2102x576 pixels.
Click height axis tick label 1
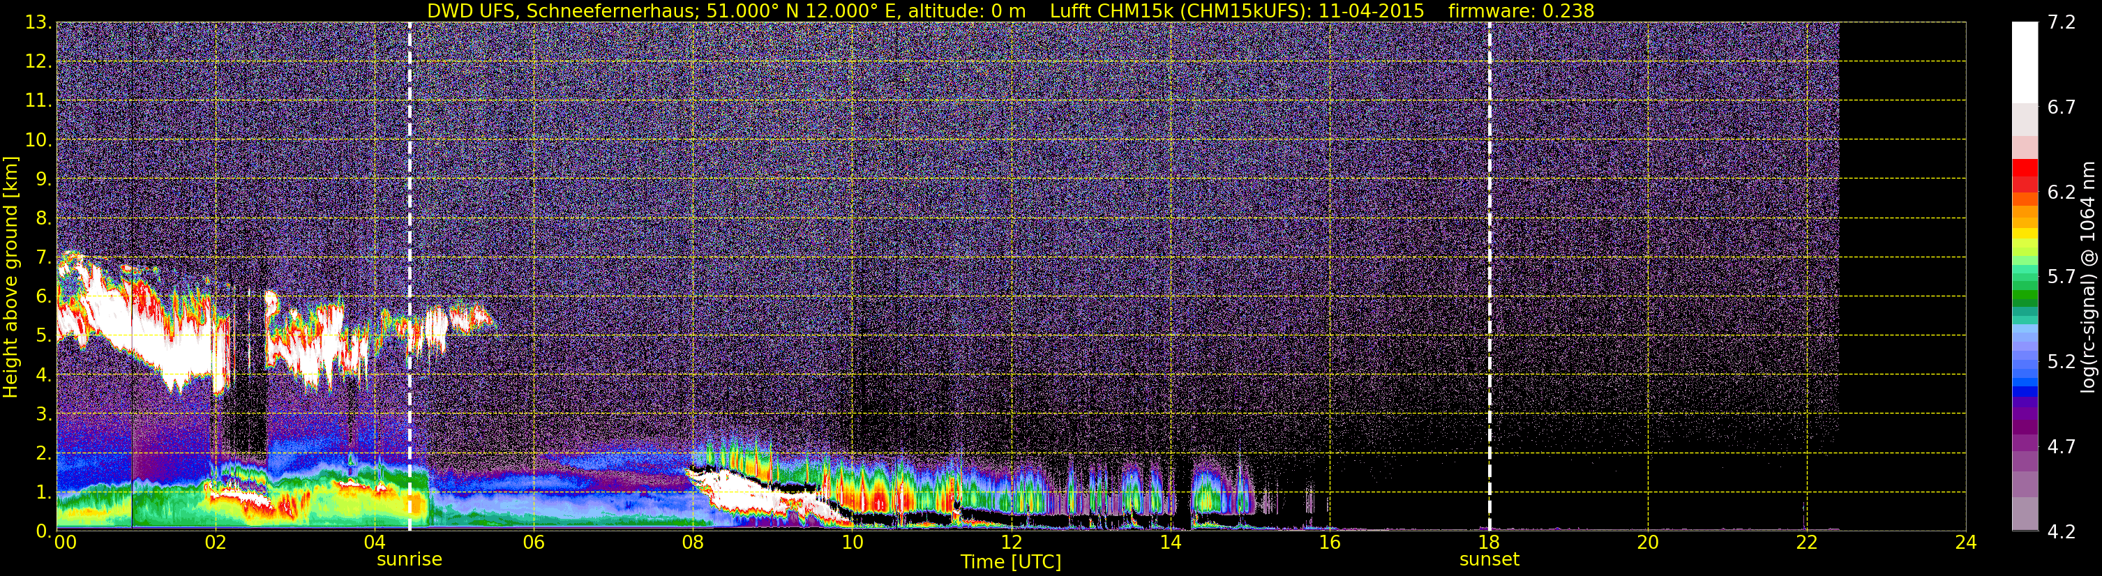(44, 493)
